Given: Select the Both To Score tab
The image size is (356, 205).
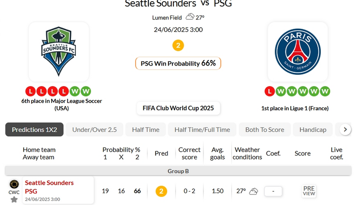Looking at the screenshot, I should click(x=264, y=130).
